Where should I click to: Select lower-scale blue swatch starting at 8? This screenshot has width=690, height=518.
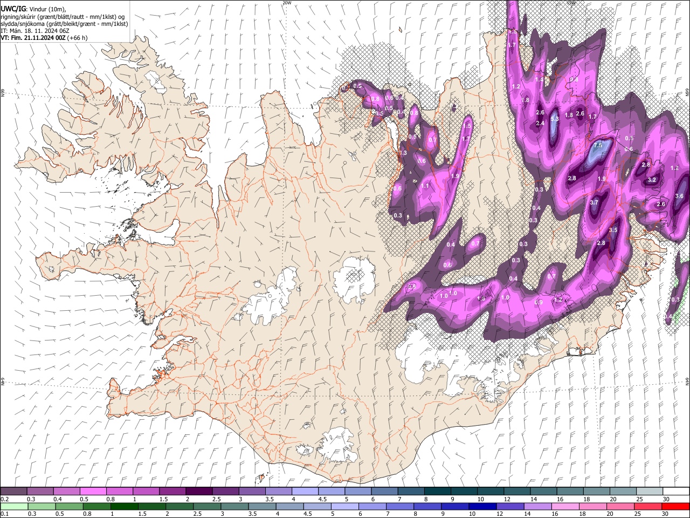(427, 507)
